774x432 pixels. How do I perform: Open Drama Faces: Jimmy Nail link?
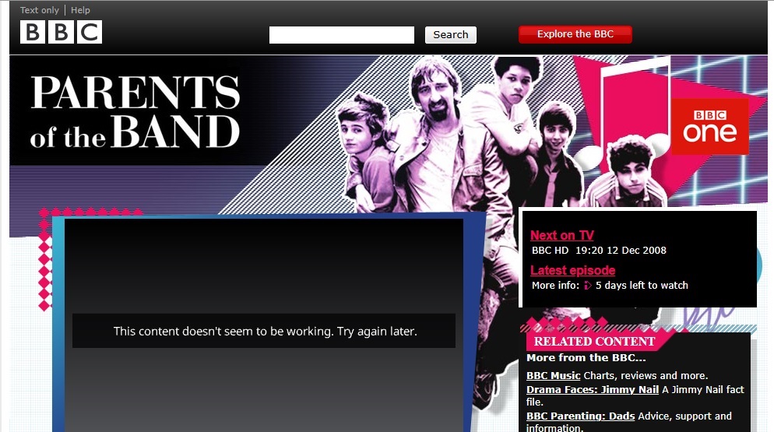point(593,389)
